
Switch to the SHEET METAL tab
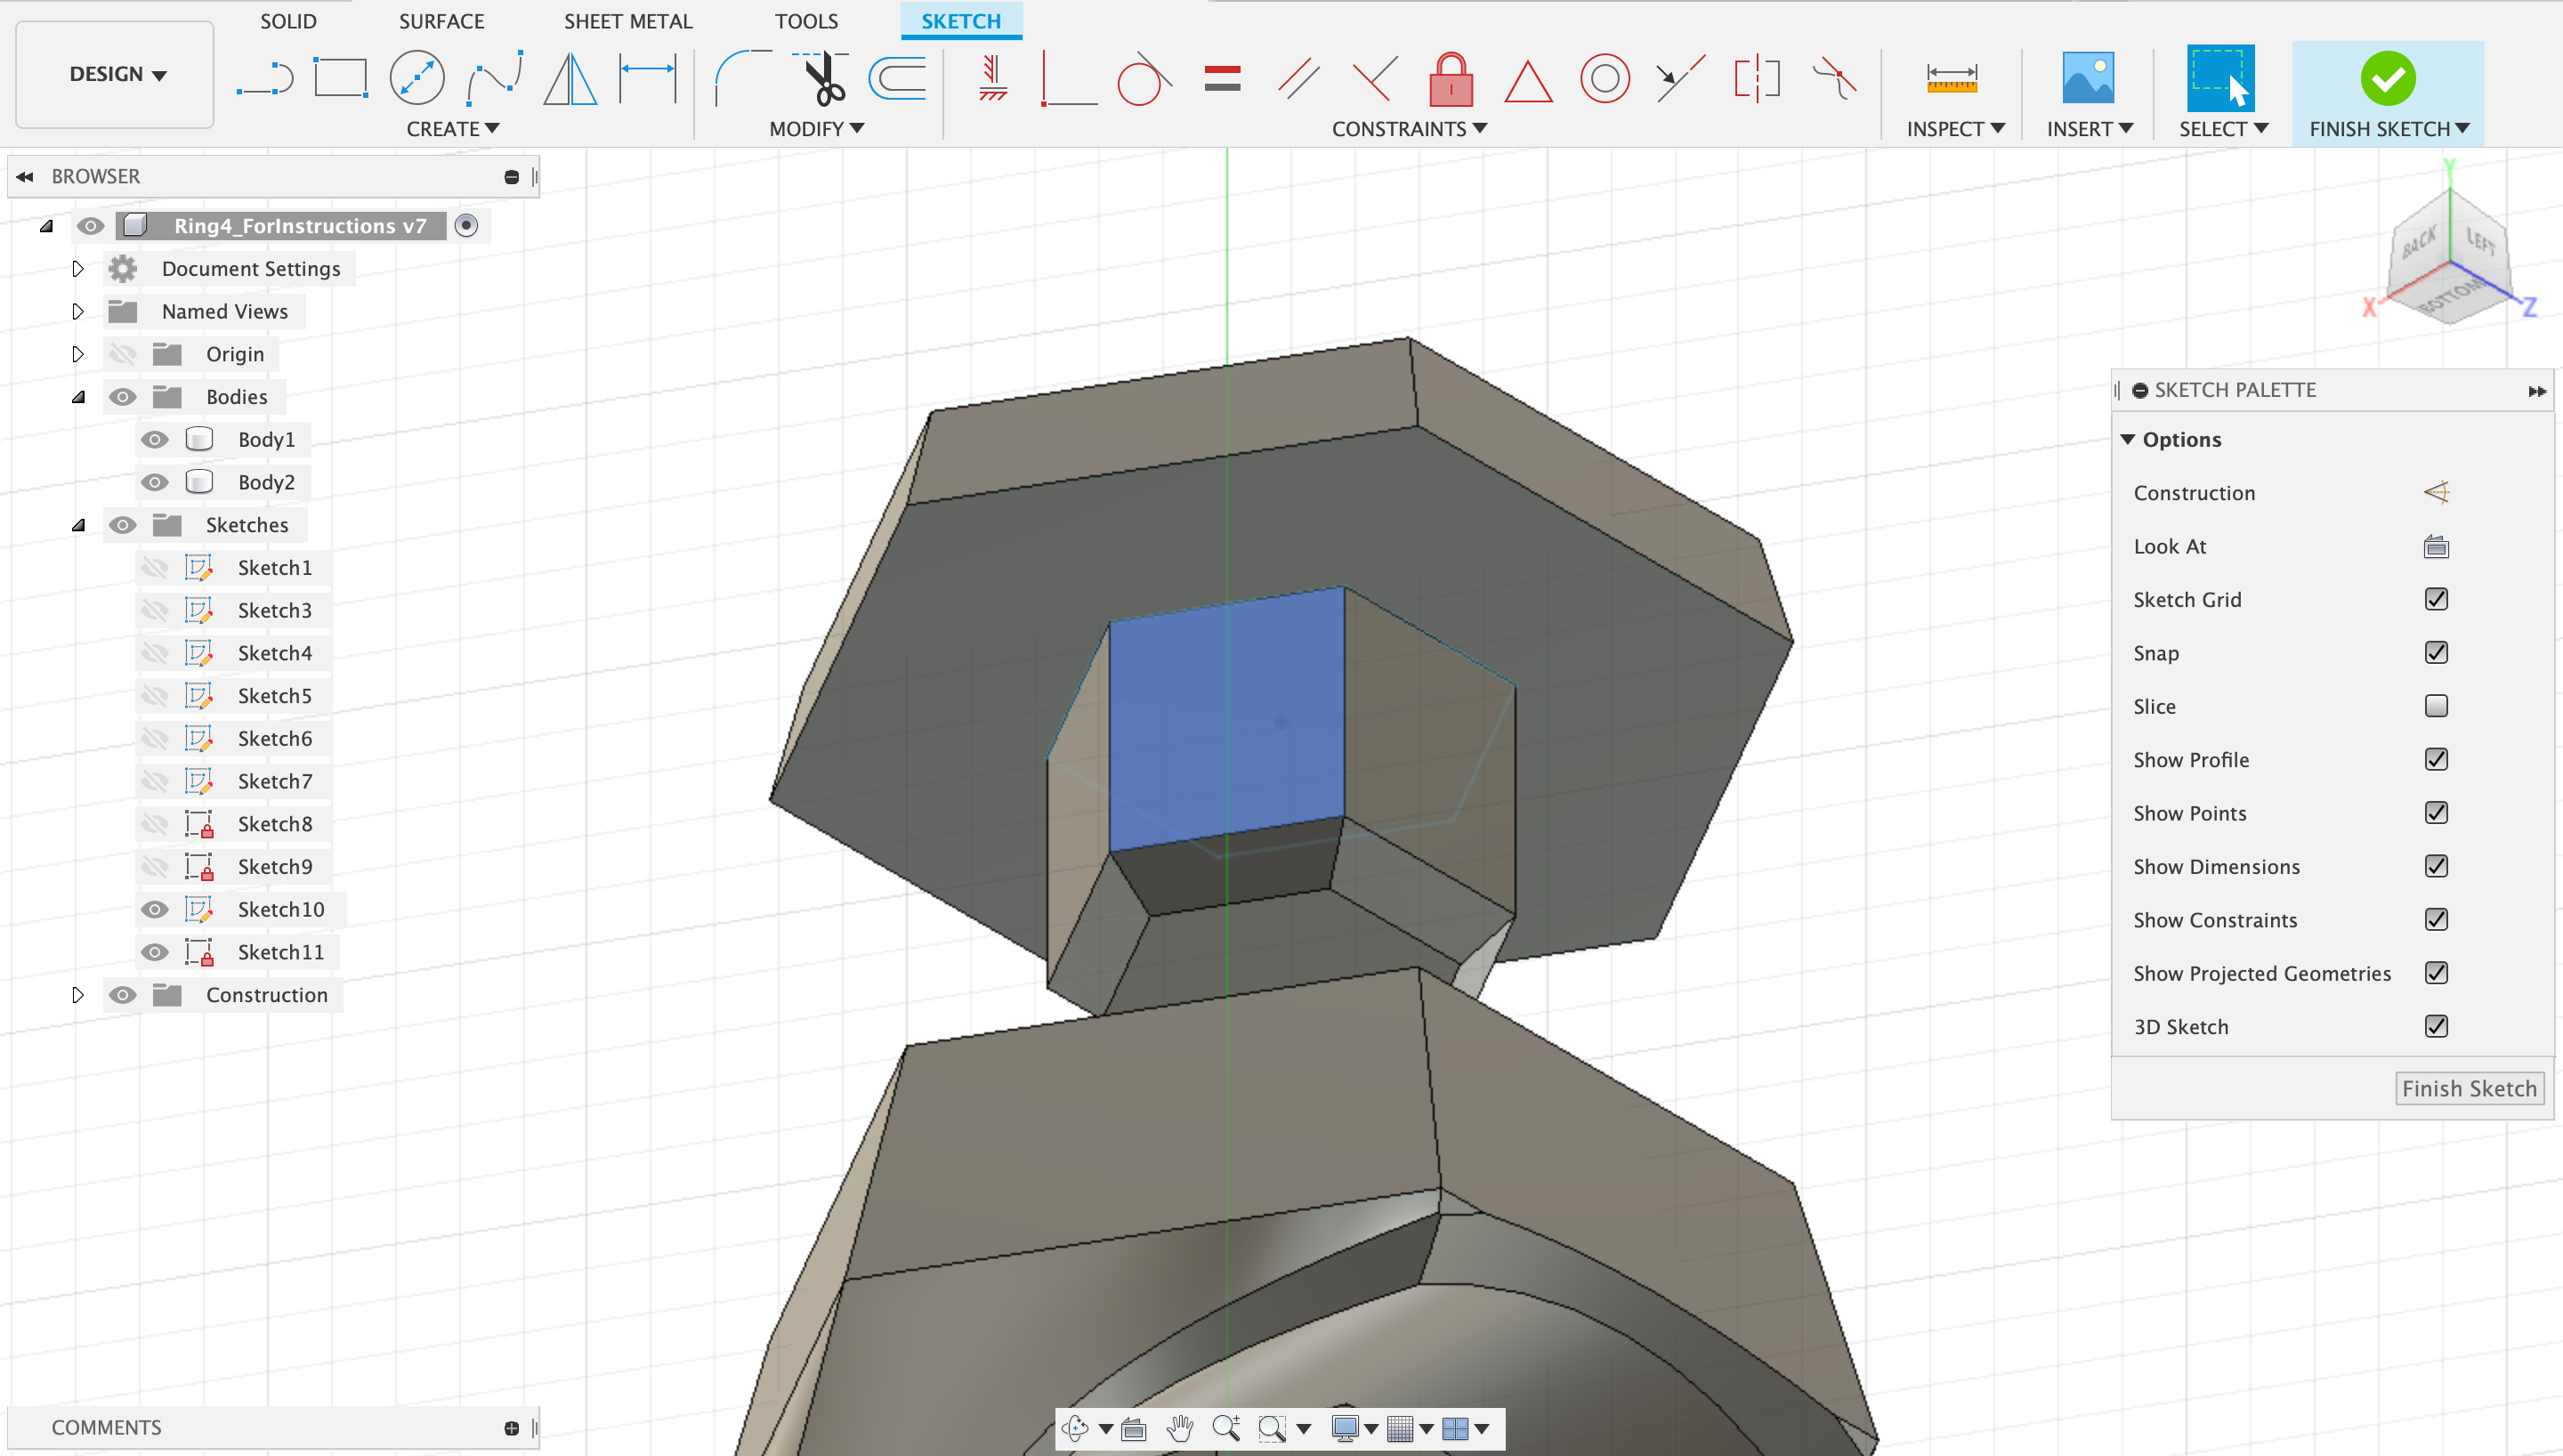click(627, 21)
